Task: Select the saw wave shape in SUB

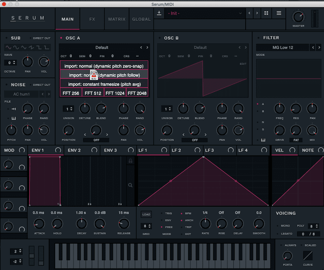Action: 31,48
